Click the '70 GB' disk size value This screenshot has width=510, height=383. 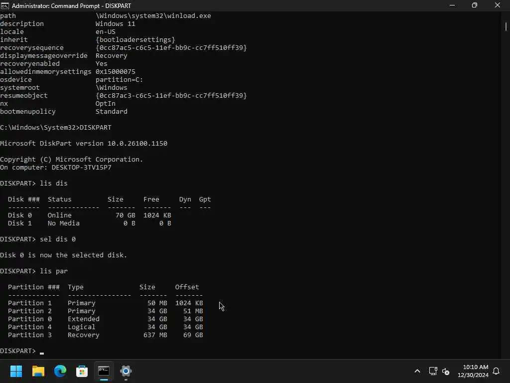[126, 215]
